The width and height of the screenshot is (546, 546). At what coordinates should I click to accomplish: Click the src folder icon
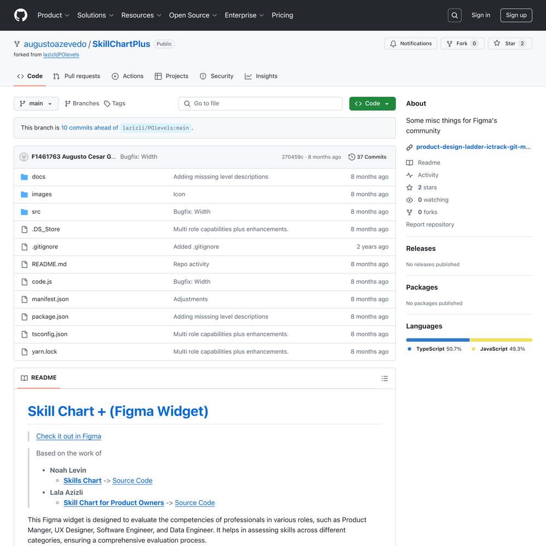pos(25,212)
